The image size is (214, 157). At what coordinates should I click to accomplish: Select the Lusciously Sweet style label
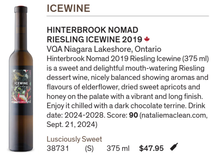(74, 139)
